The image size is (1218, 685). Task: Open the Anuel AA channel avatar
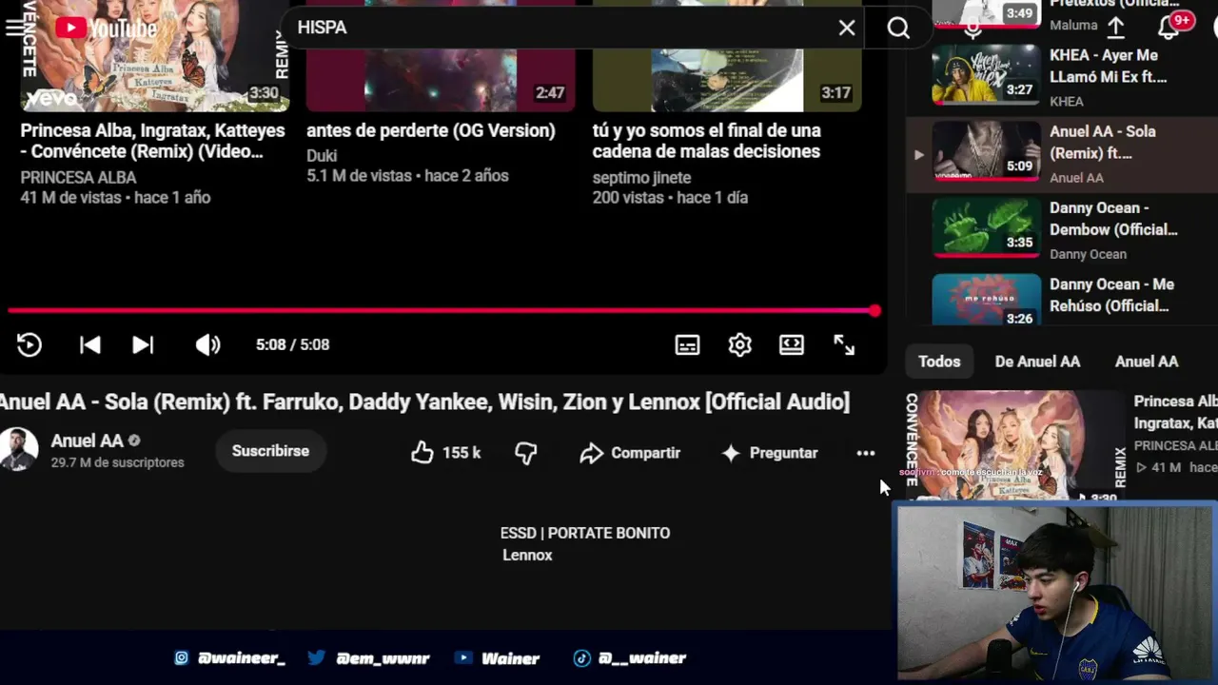click(x=18, y=450)
